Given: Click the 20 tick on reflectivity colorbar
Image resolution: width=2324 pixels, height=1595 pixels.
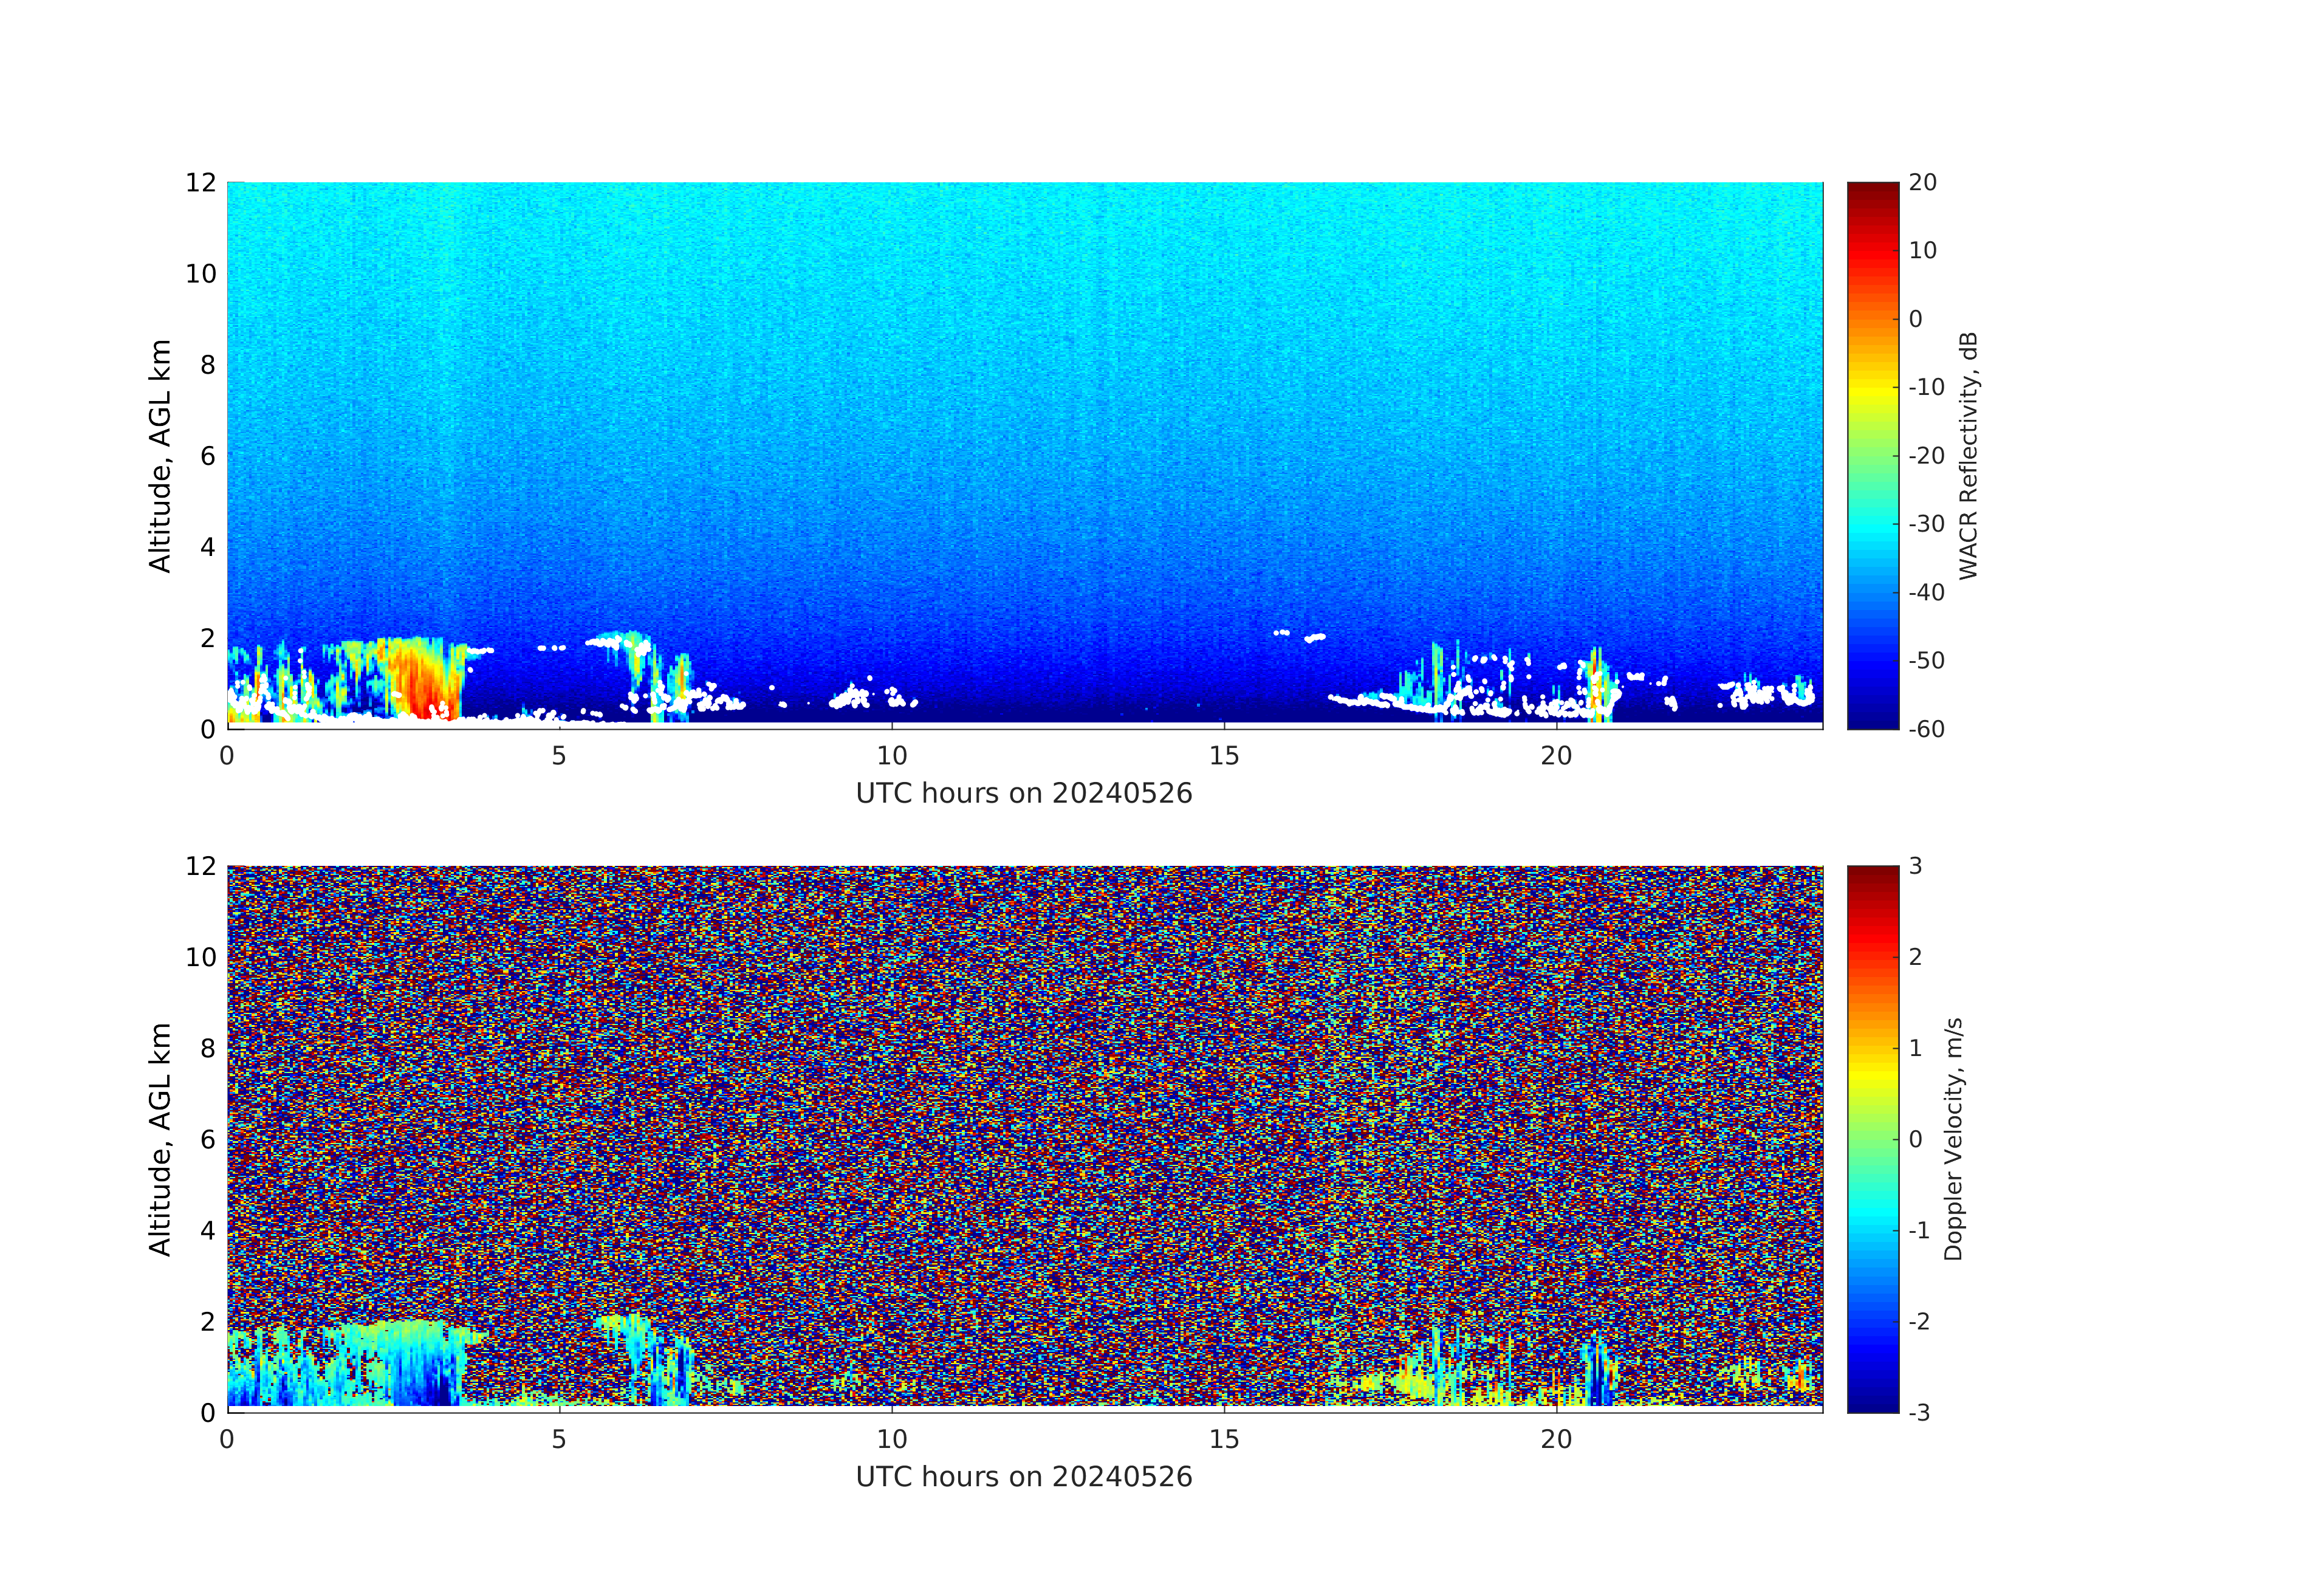Looking at the screenshot, I should (x=1922, y=183).
